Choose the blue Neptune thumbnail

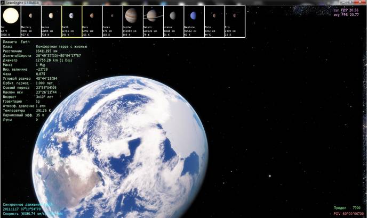pyautogui.click(x=194, y=21)
